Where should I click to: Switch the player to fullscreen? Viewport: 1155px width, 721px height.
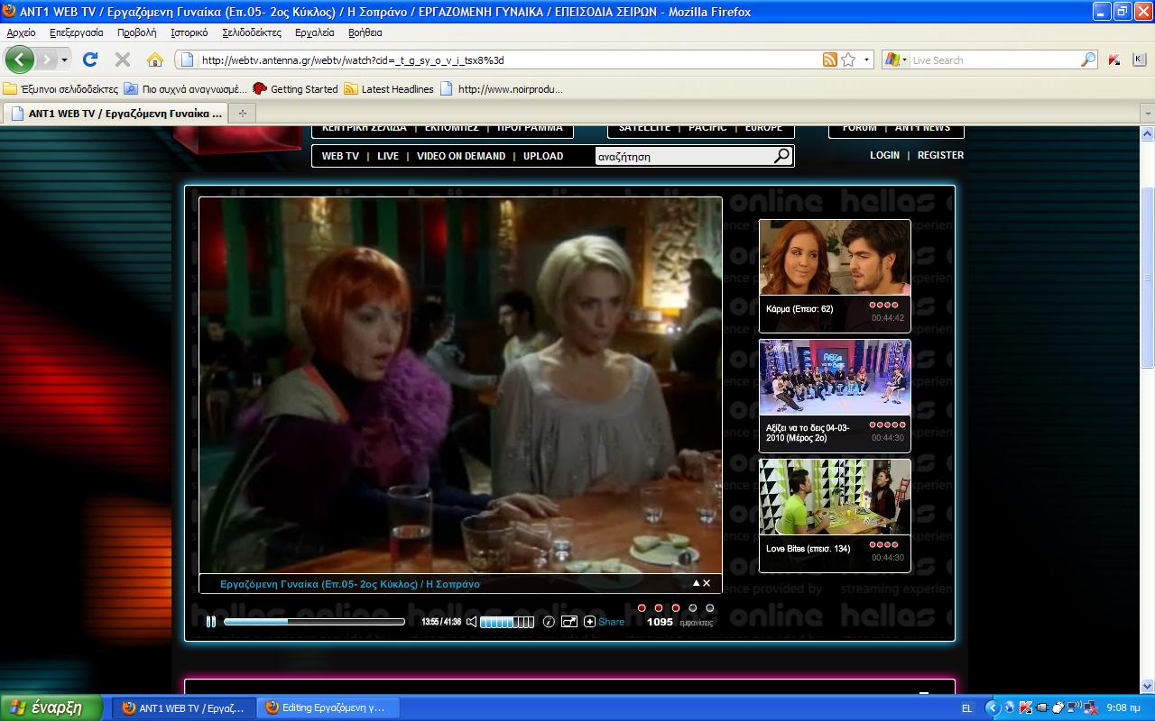569,622
